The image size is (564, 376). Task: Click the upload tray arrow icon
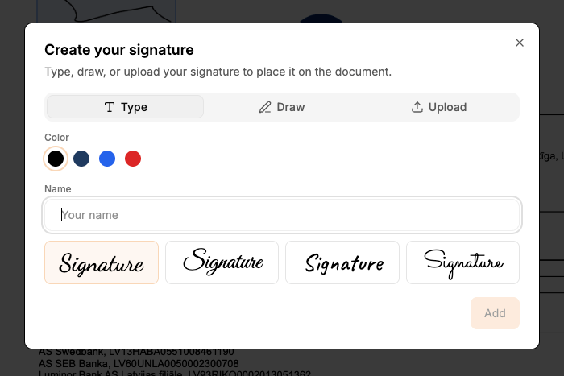click(x=417, y=107)
